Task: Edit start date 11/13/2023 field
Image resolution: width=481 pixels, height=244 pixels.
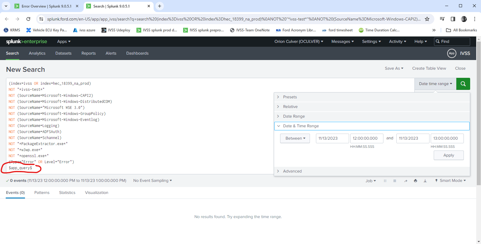Action: coord(333,138)
